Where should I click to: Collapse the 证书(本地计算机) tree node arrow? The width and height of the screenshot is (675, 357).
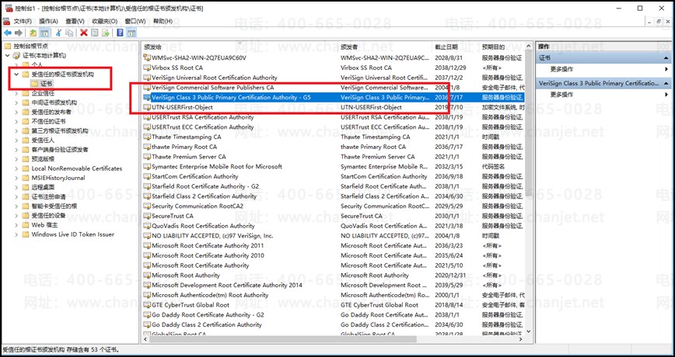coord(7,55)
